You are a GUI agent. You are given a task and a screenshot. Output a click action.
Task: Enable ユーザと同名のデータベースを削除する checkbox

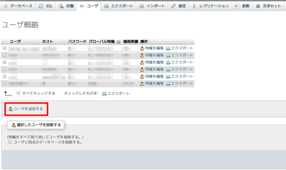tap(10, 142)
